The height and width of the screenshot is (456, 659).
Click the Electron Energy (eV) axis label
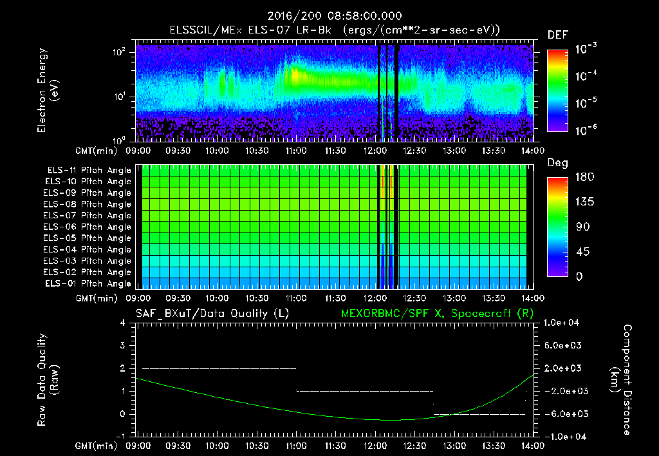[48, 91]
